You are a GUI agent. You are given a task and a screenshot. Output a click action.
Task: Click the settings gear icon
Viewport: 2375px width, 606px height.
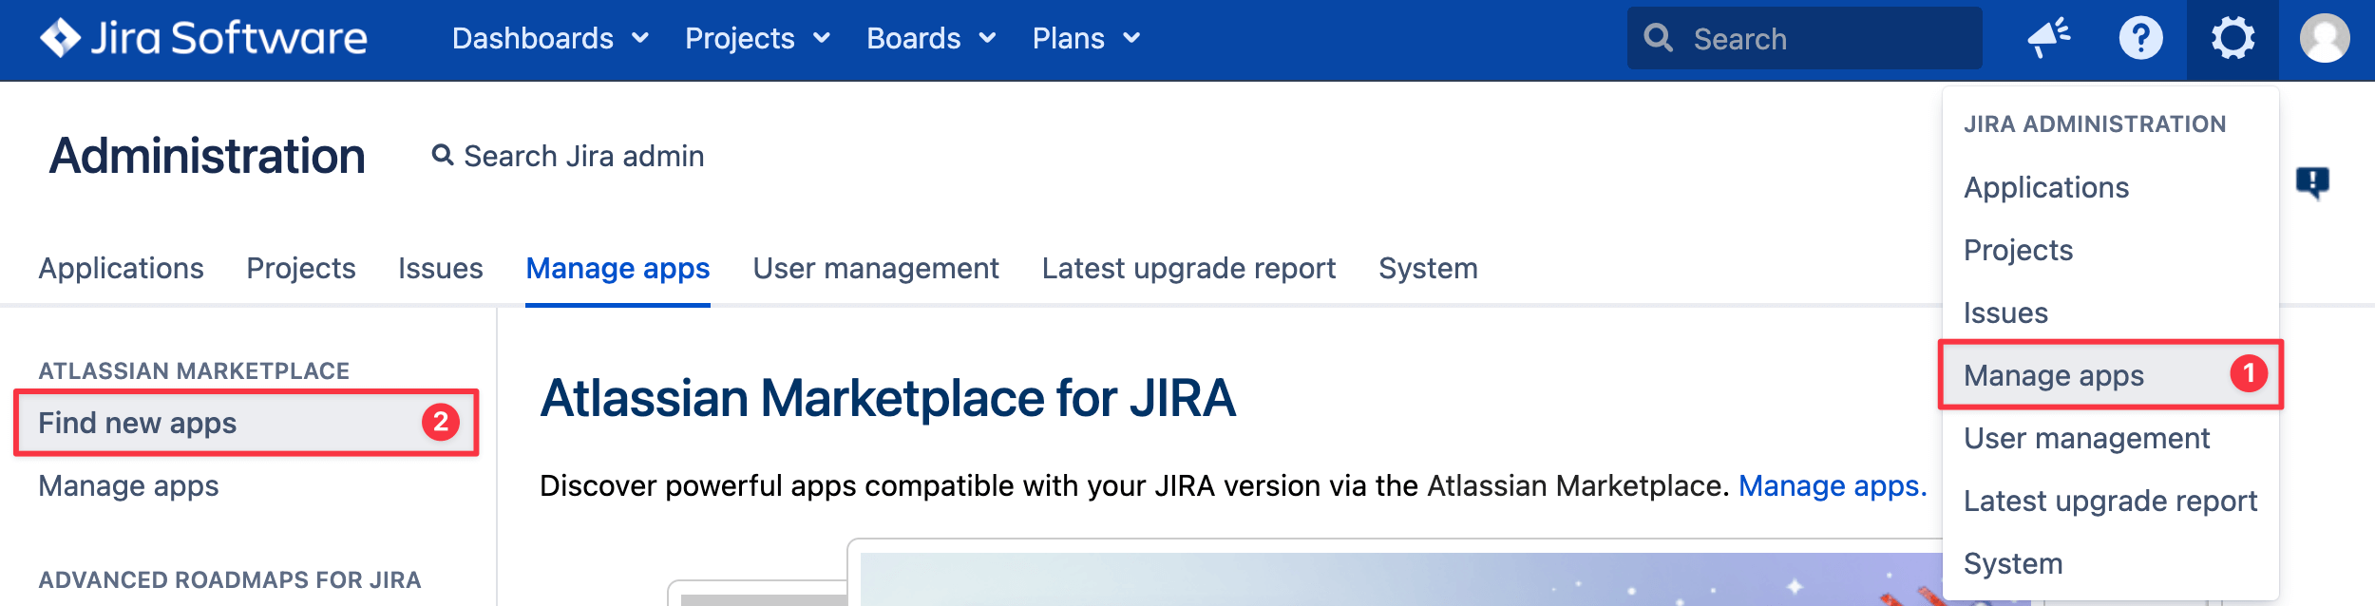[x=2232, y=39]
